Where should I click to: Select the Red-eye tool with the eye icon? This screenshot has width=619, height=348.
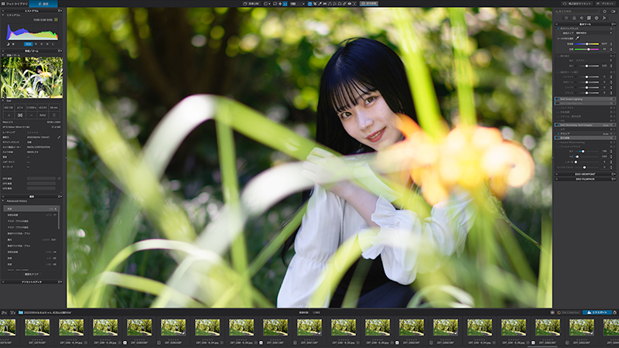[350, 4]
